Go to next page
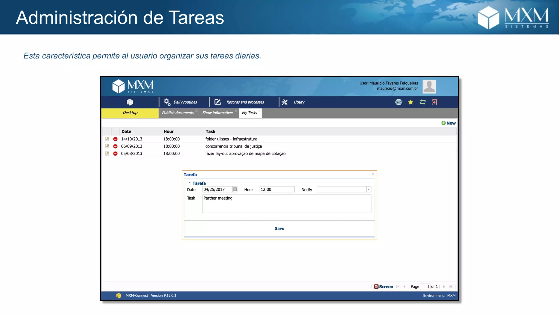The image size is (559, 314). point(444,286)
